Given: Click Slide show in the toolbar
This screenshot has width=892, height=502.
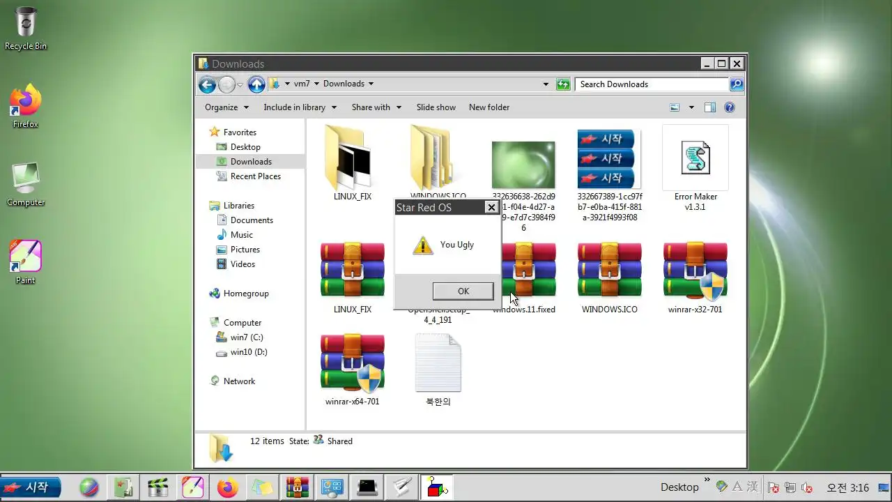Looking at the screenshot, I should (x=436, y=107).
